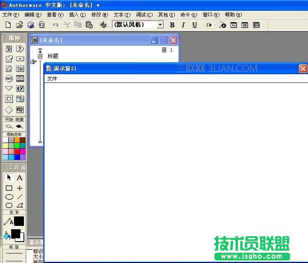Open the Control Panel toolbar icon
The height and width of the screenshot is (263, 308).
point(222,25)
